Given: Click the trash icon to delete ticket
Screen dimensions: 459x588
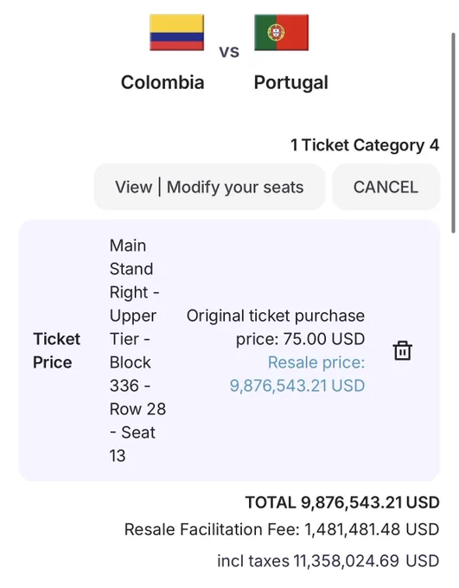Looking at the screenshot, I should [x=402, y=350].
